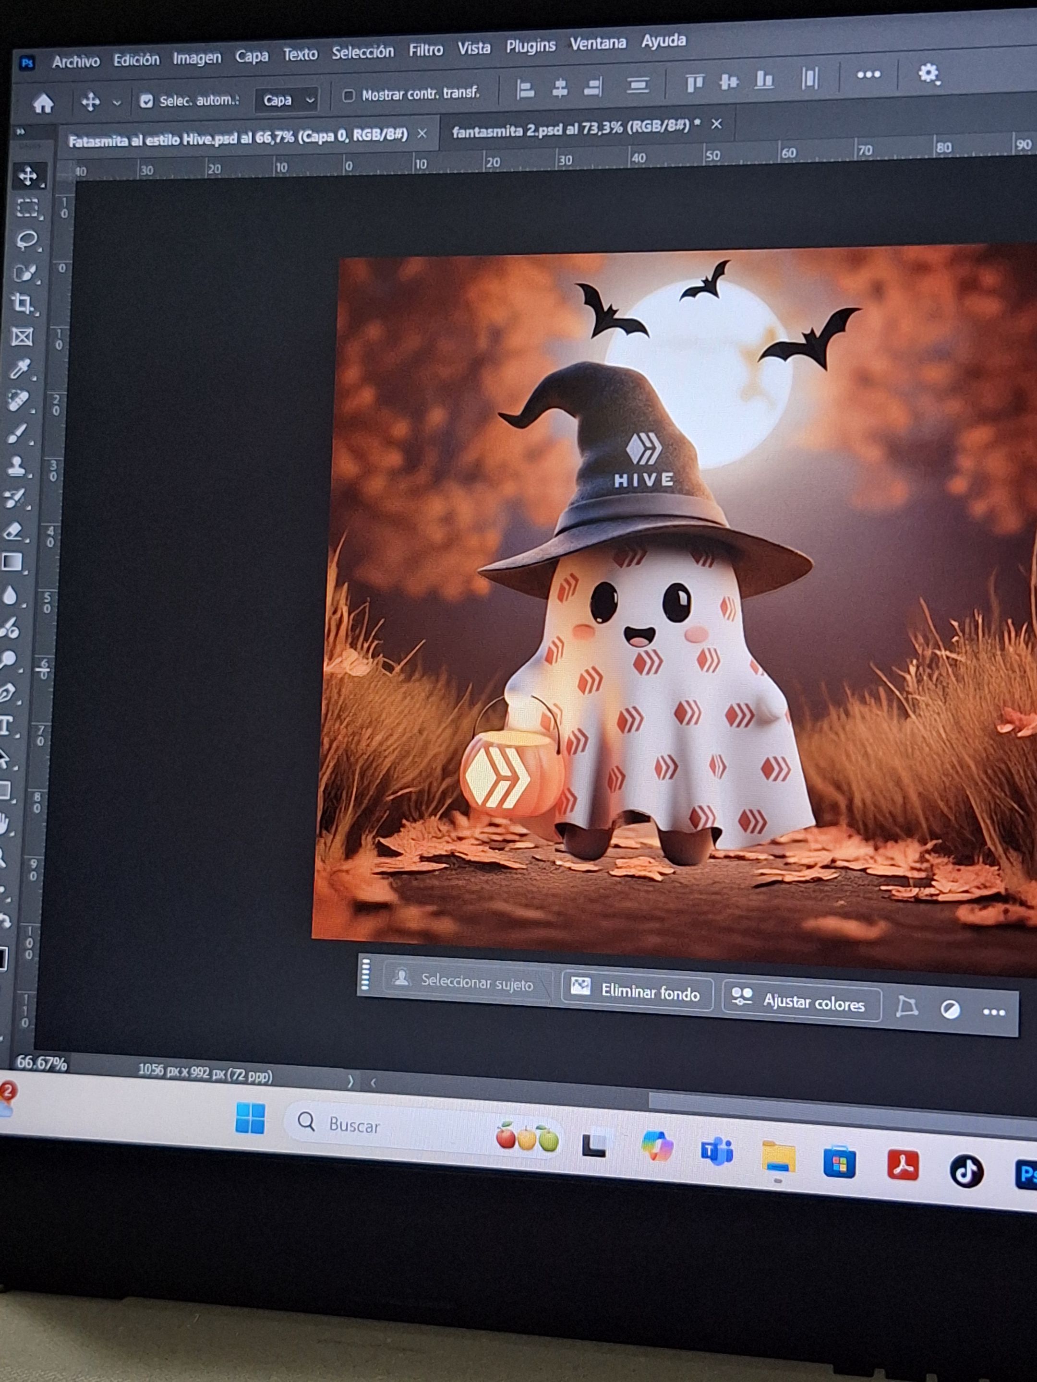The width and height of the screenshot is (1037, 1382).
Task: Expand the Move tool preset arrow
Action: (117, 103)
